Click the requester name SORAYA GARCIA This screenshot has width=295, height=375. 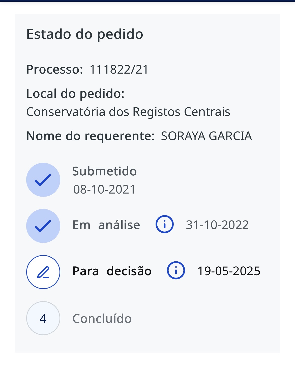click(x=206, y=136)
